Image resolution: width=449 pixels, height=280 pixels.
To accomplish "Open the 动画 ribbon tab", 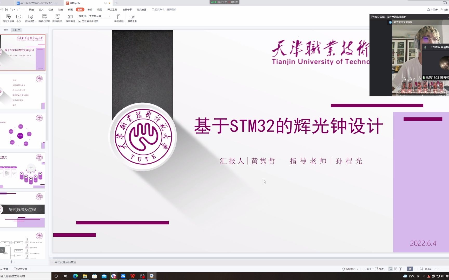I will [x=70, y=10].
